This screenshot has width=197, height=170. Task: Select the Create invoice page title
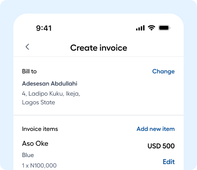click(98, 48)
